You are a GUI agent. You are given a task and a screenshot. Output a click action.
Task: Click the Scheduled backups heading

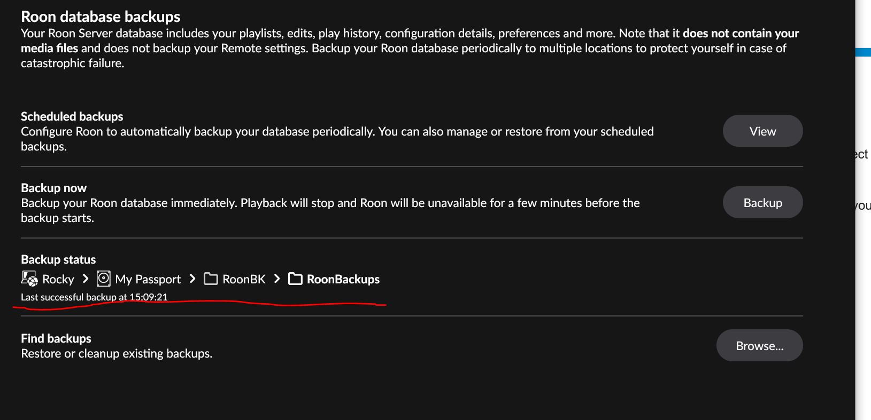tap(72, 116)
